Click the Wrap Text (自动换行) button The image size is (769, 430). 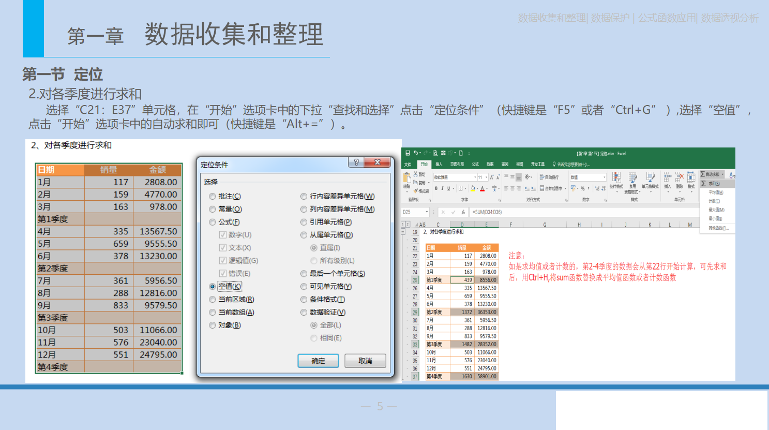click(x=549, y=177)
